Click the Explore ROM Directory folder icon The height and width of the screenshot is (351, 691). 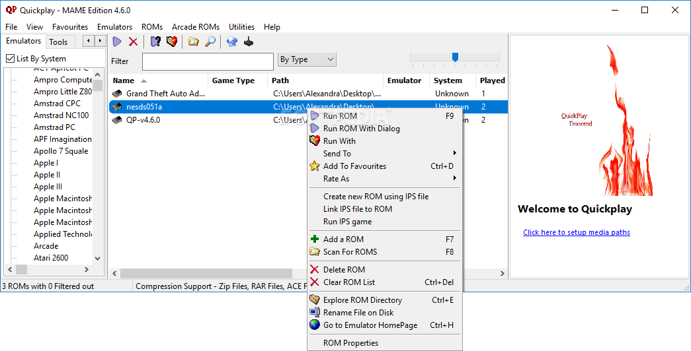315,300
